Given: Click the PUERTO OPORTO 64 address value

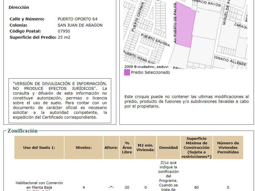Looking at the screenshot, I should [77, 19].
